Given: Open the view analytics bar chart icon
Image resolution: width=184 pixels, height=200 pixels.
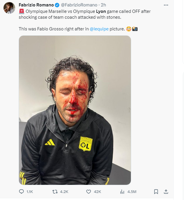Looking at the screenshot, I should point(122,192).
